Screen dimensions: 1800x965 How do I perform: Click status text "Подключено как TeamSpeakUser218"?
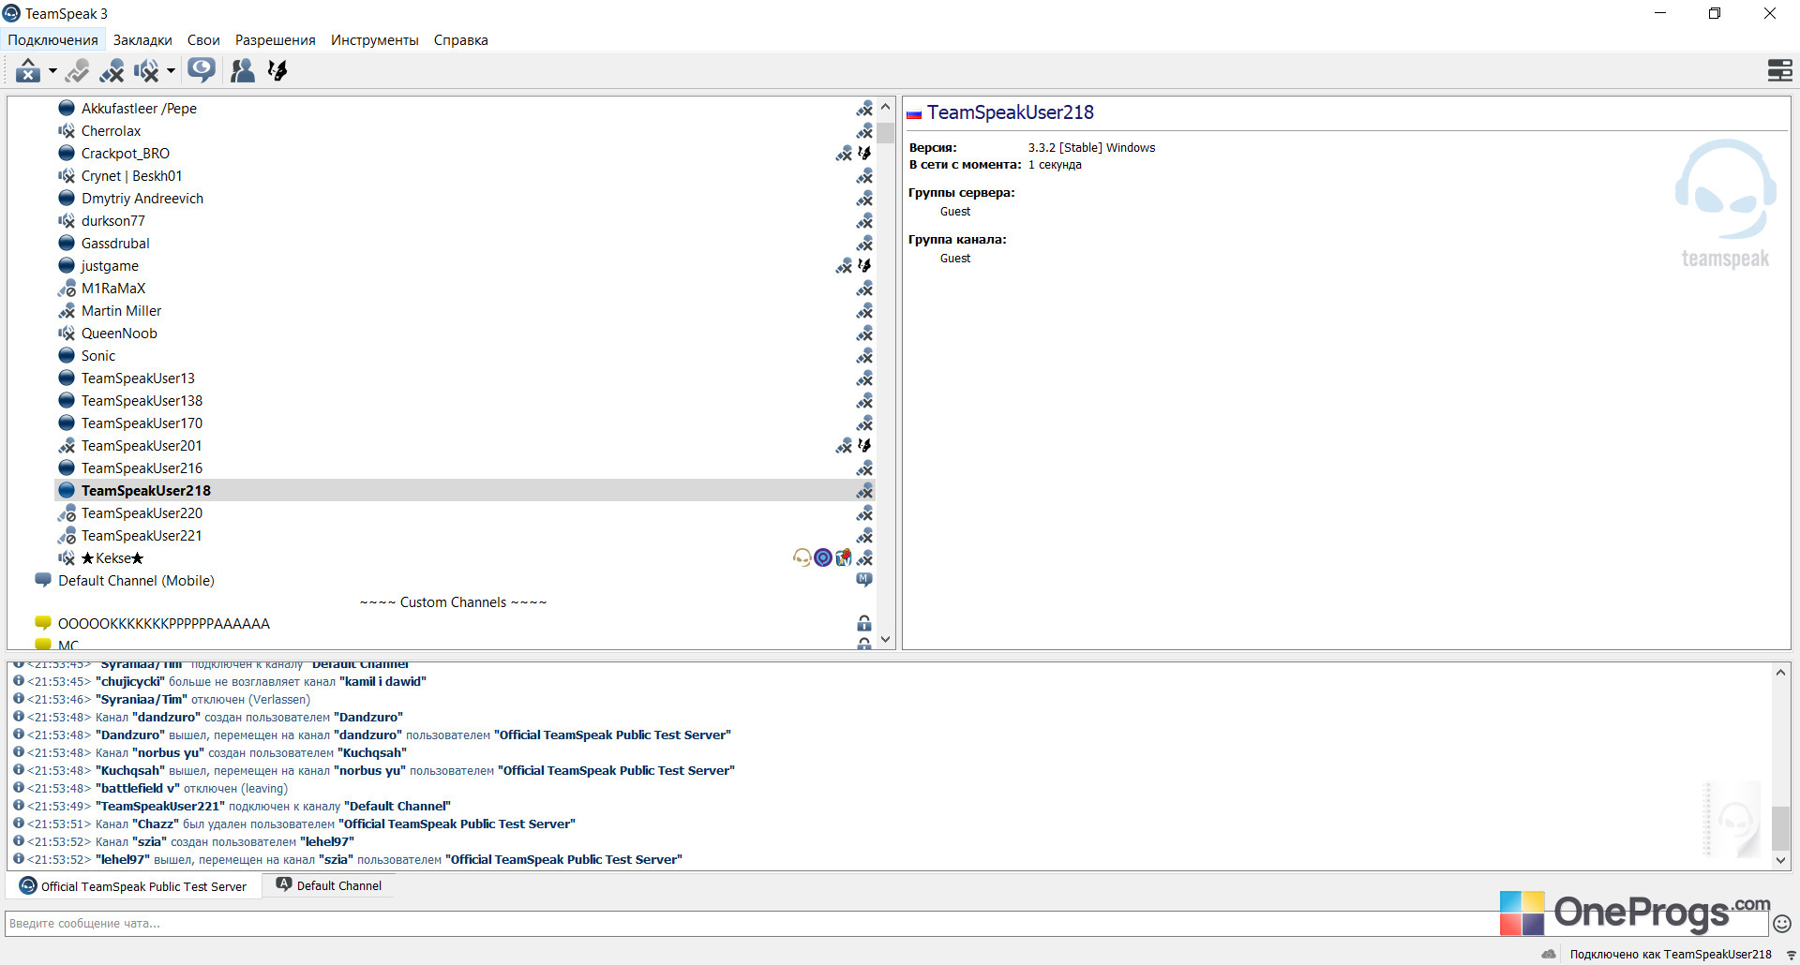(x=1671, y=955)
